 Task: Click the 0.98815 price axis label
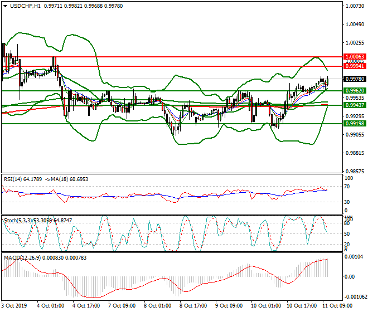pos(355,153)
